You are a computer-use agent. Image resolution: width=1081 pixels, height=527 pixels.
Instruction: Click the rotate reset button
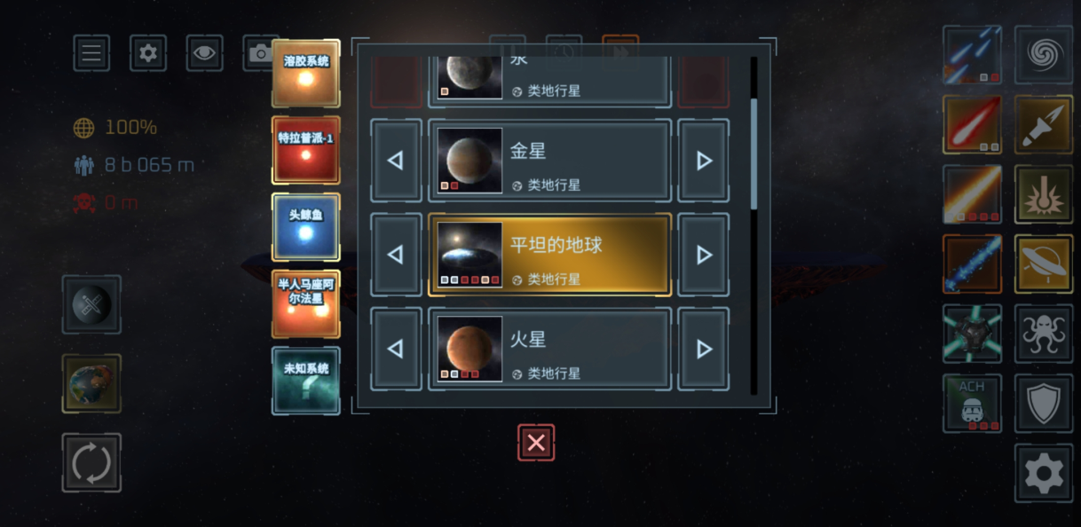[x=91, y=463]
